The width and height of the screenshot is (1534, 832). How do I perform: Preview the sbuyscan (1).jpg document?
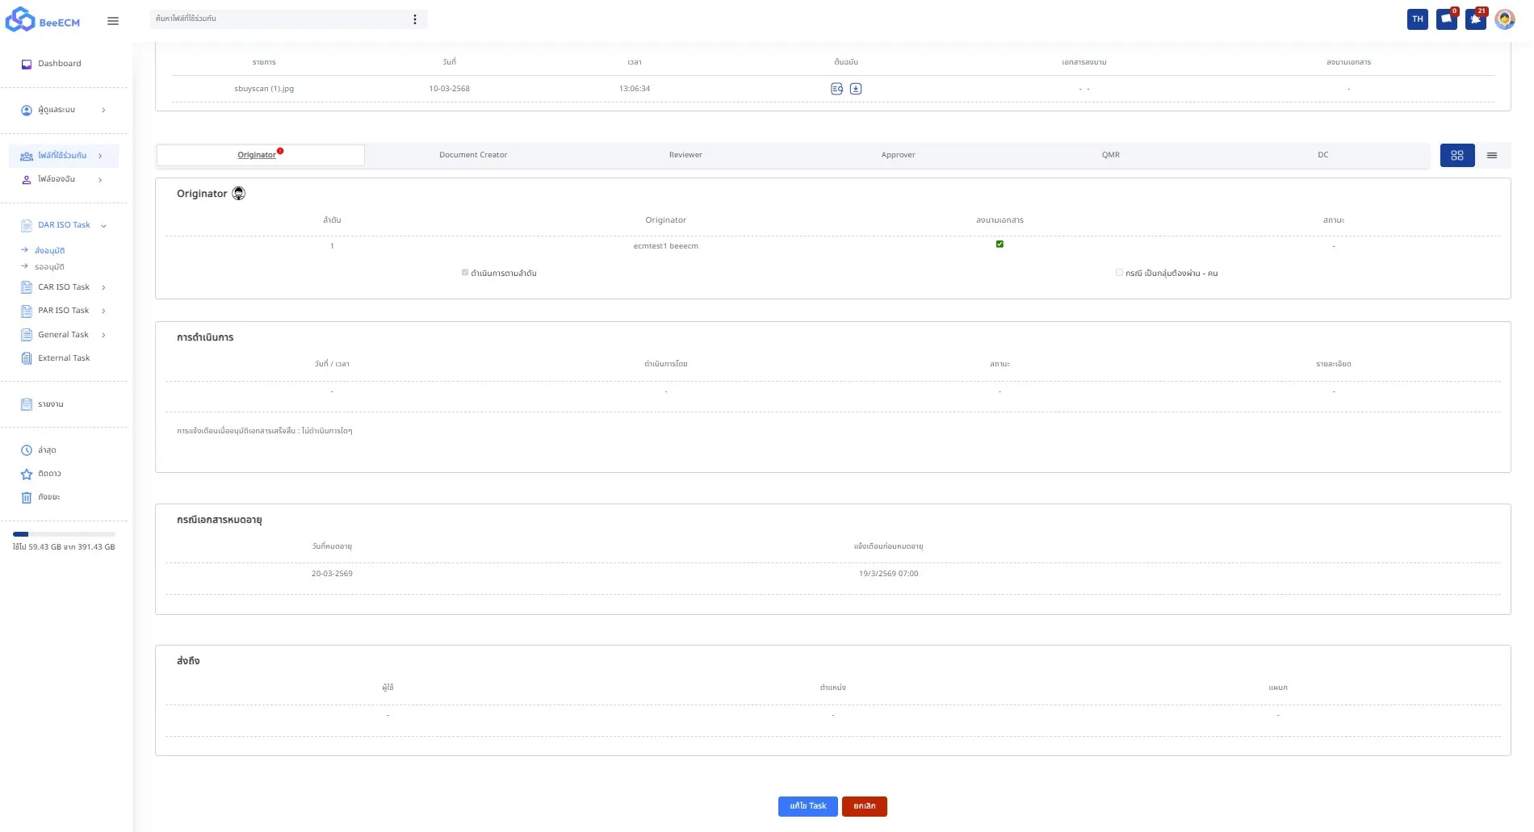coord(836,89)
